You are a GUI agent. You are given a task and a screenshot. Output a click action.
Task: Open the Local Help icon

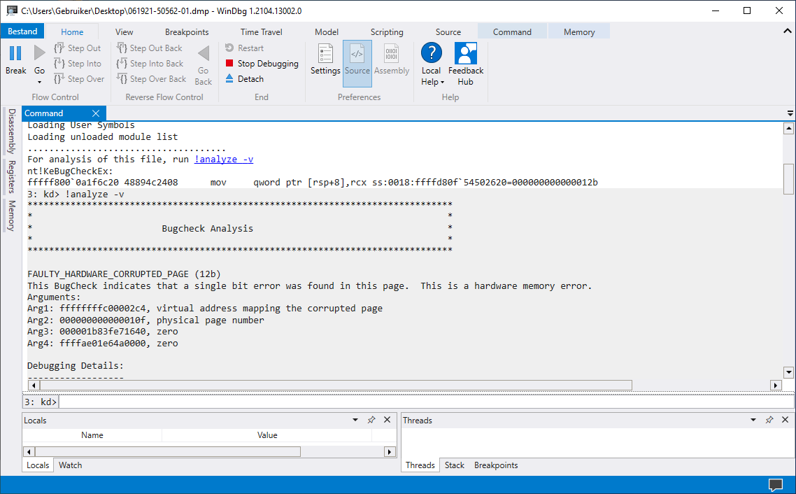[x=432, y=52]
